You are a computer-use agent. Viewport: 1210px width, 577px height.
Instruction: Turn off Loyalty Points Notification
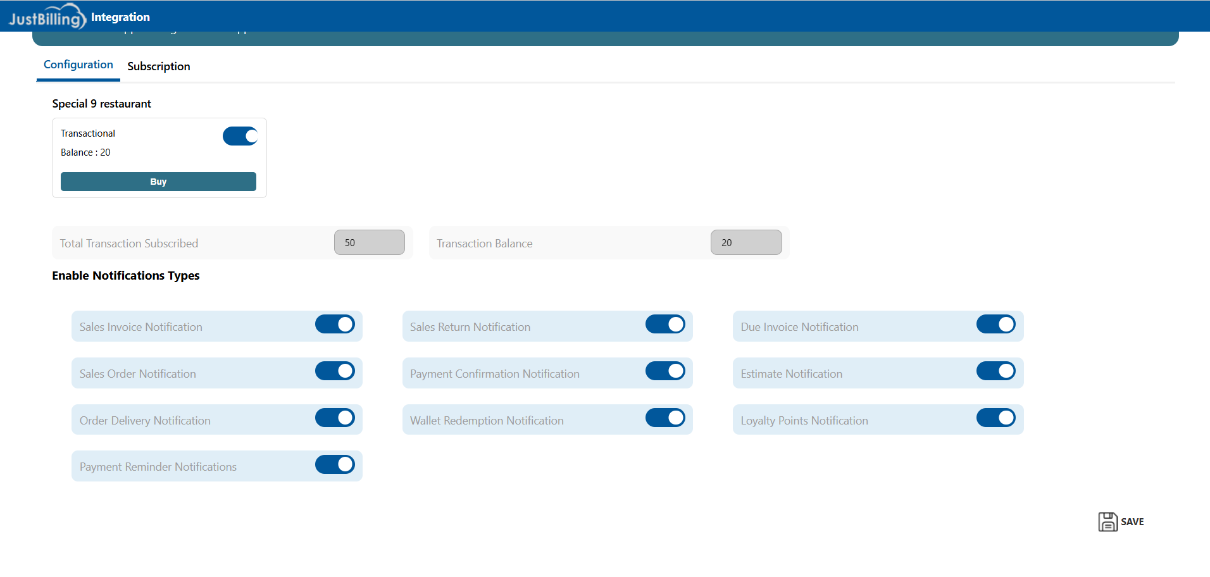point(995,418)
